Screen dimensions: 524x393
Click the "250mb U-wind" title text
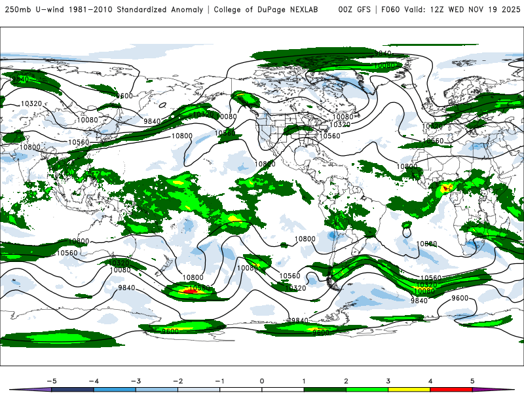click(x=35, y=10)
